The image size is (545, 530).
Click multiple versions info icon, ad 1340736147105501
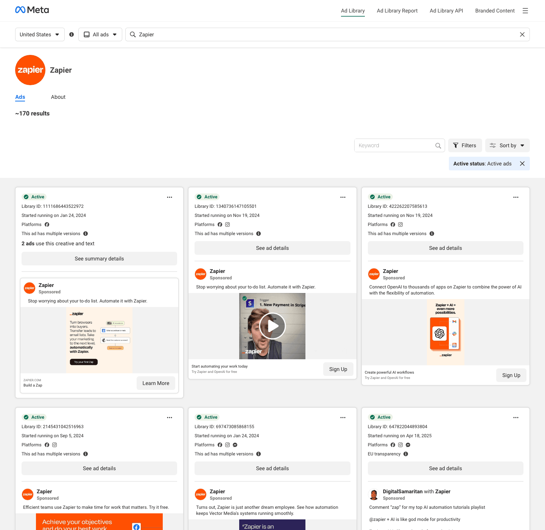pos(258,234)
